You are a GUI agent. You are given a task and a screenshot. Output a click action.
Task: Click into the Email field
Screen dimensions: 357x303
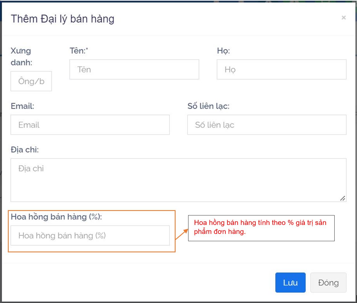pos(90,125)
